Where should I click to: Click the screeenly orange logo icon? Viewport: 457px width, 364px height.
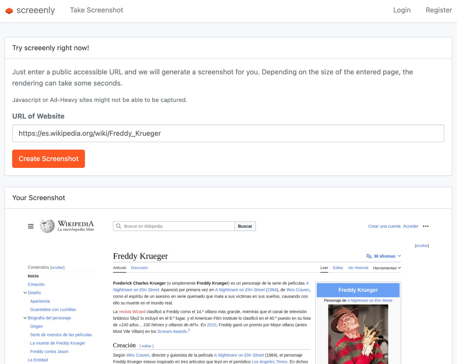click(x=9, y=11)
